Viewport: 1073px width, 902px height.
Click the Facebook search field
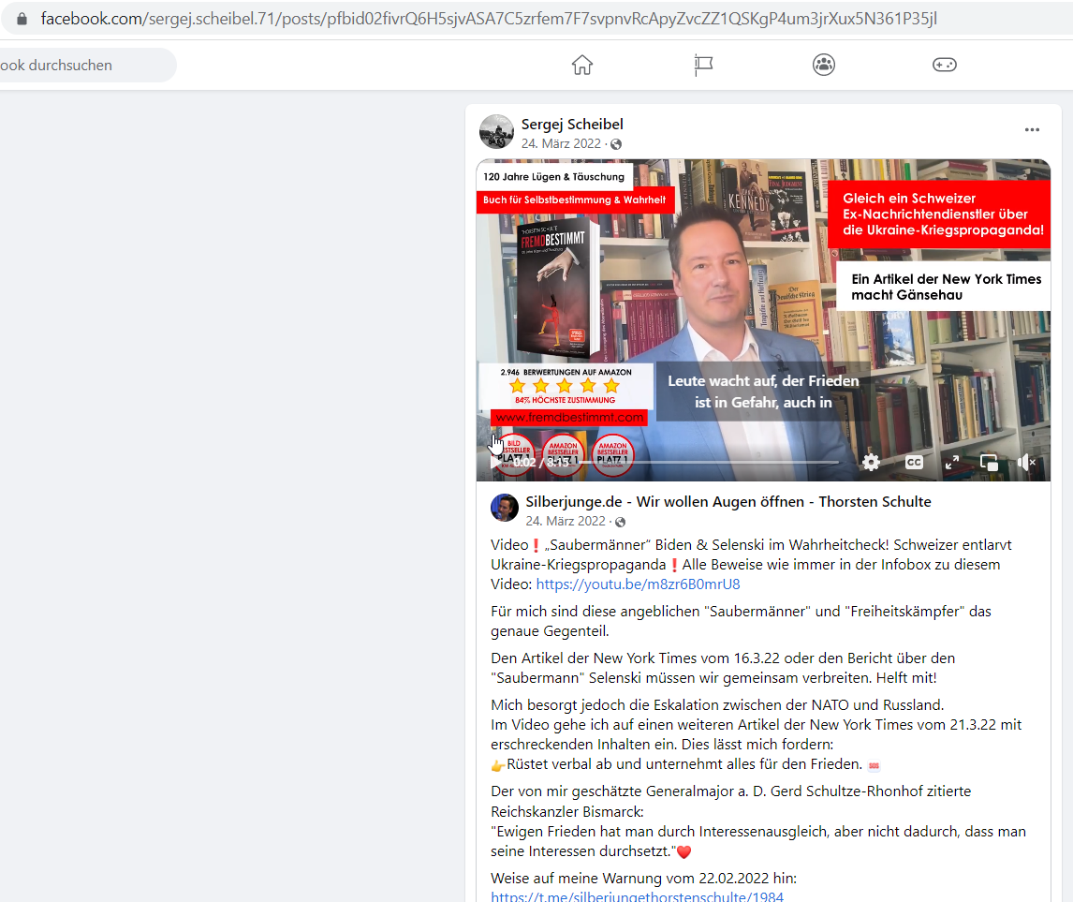pos(87,65)
